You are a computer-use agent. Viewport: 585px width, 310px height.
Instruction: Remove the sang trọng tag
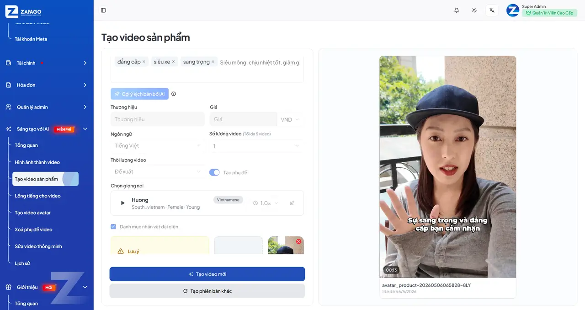point(213,62)
